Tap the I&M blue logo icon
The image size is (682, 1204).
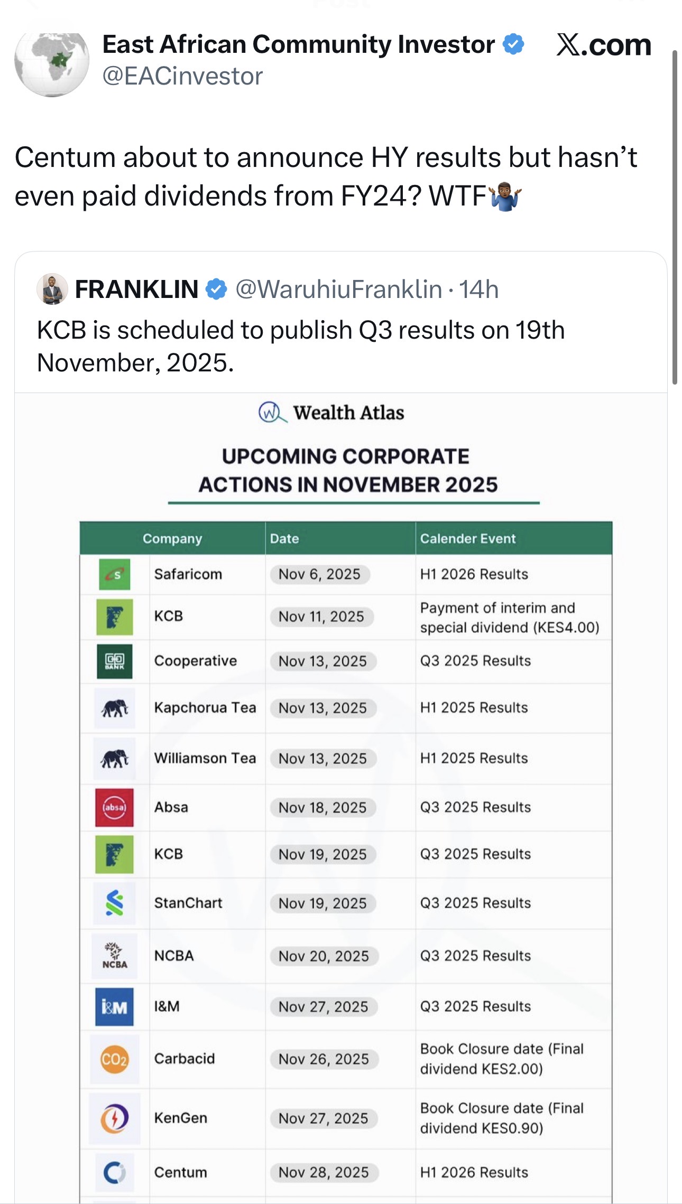tap(115, 1006)
